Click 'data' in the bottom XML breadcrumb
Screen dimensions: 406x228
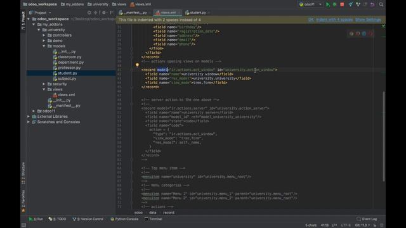(x=153, y=213)
